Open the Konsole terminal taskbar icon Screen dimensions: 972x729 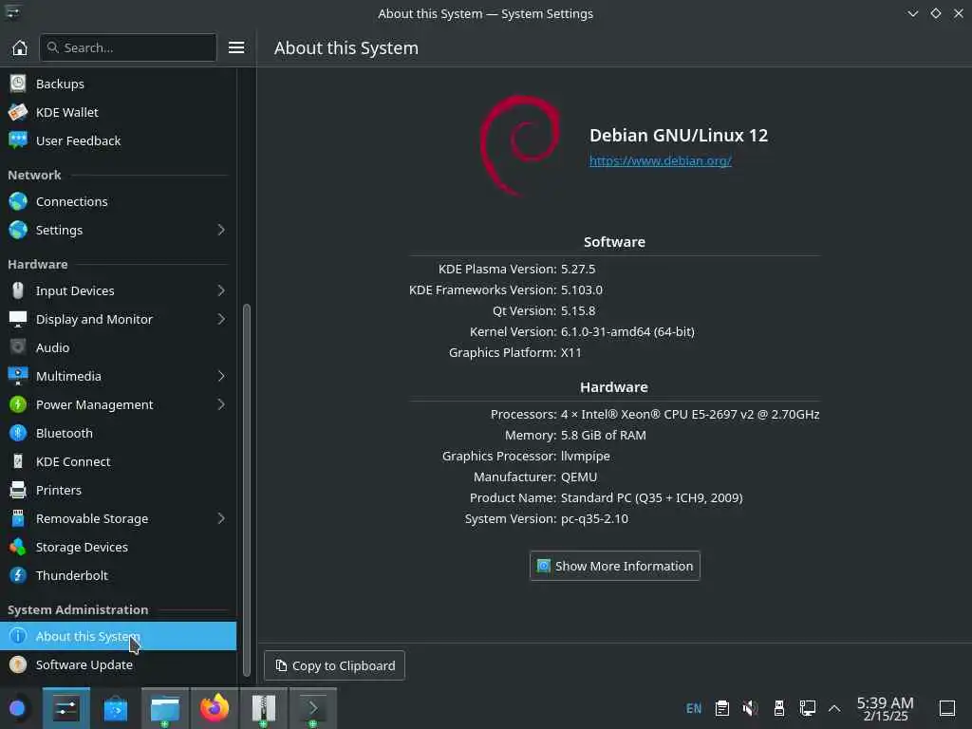pos(313,708)
